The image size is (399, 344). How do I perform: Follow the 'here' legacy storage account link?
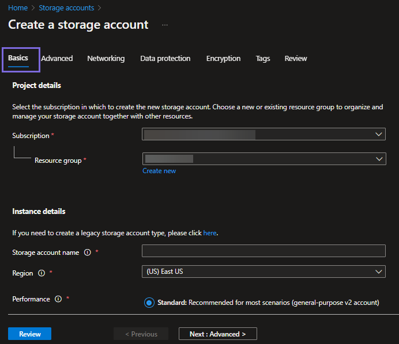pyautogui.click(x=210, y=233)
